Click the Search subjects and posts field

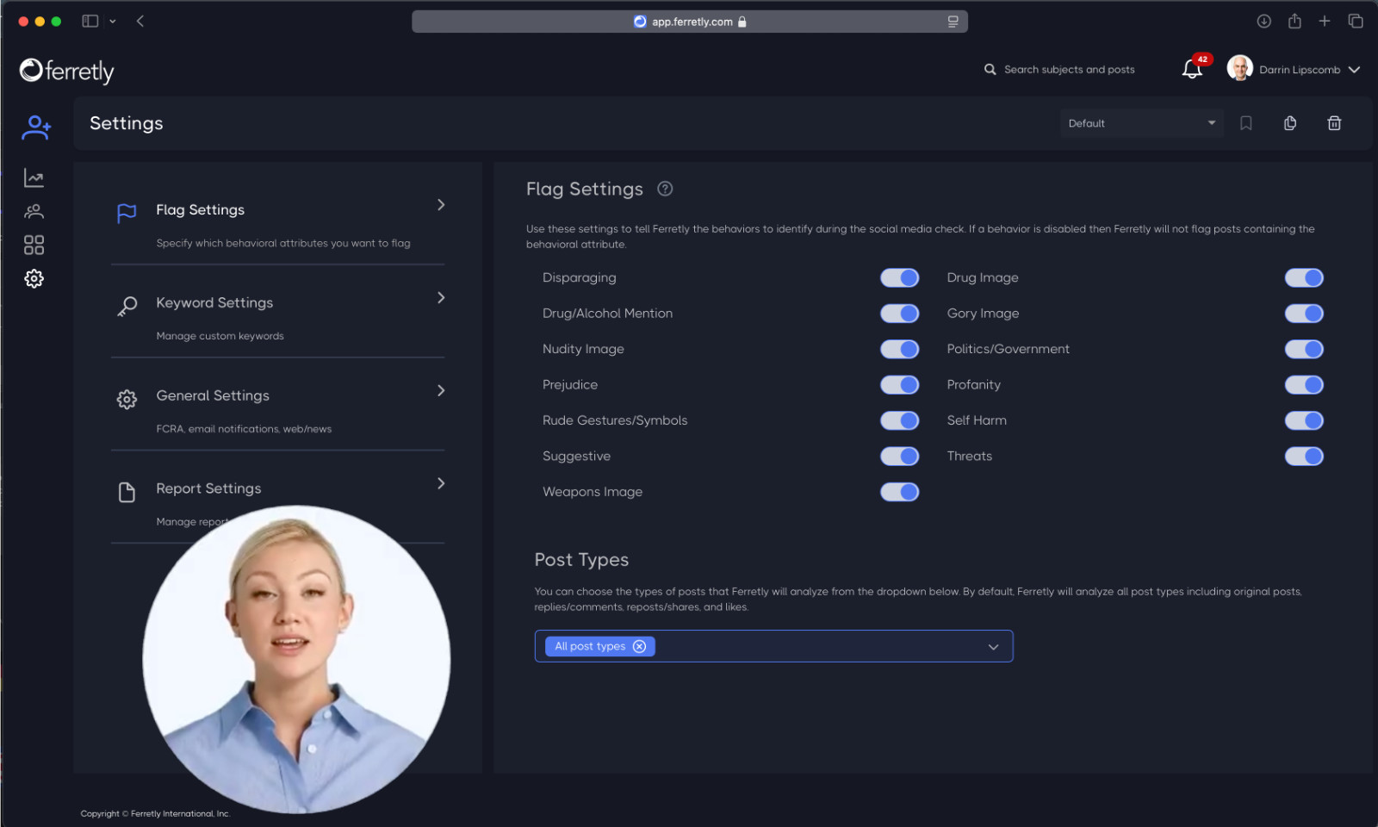click(1069, 70)
